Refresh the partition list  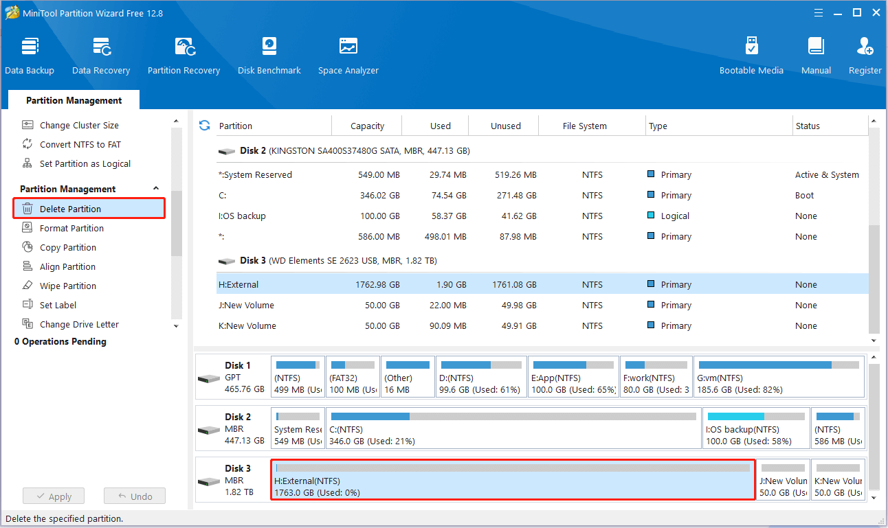[204, 126]
